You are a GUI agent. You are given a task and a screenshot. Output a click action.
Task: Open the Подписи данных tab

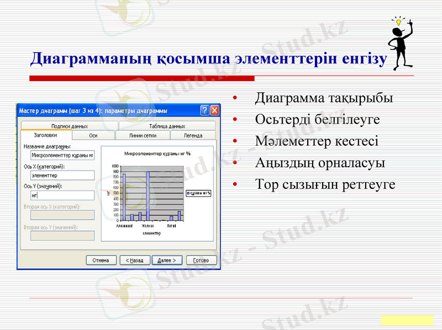point(69,125)
